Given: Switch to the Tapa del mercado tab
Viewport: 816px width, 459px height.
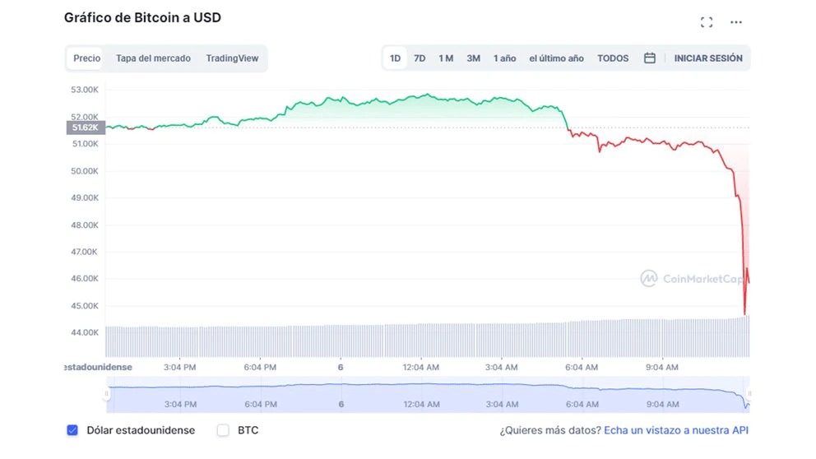Looking at the screenshot, I should 153,58.
